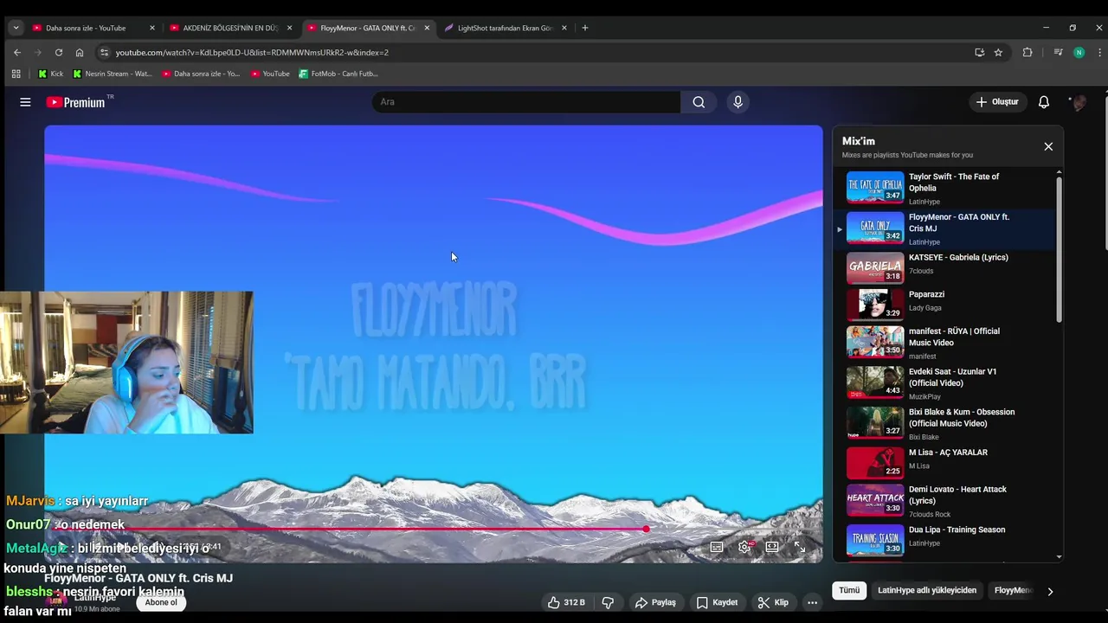Image resolution: width=1108 pixels, height=623 pixels.
Task: Play M Lisa AÇ YARALAR
Action: (944, 463)
